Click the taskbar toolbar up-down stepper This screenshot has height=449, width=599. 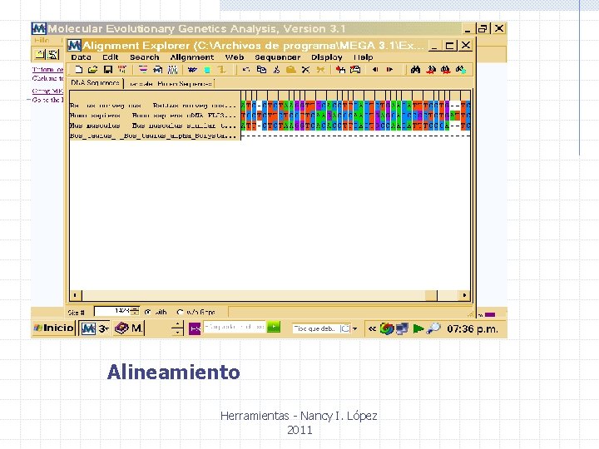click(x=177, y=328)
